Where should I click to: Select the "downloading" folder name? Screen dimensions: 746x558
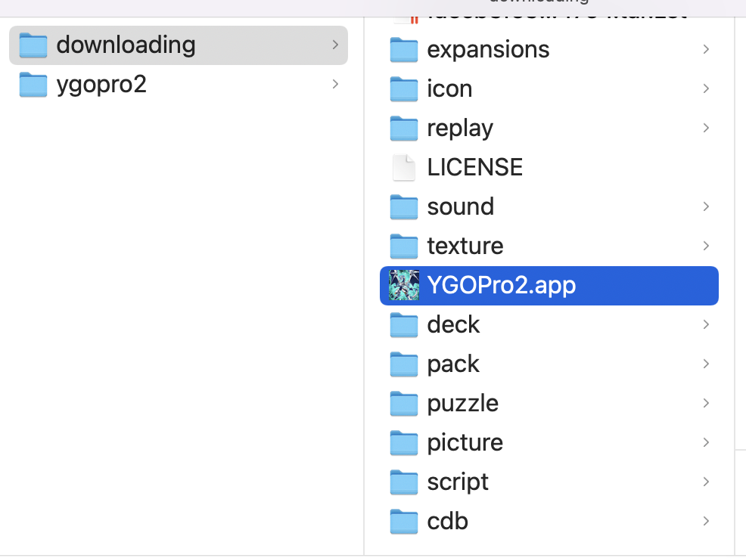point(126,45)
